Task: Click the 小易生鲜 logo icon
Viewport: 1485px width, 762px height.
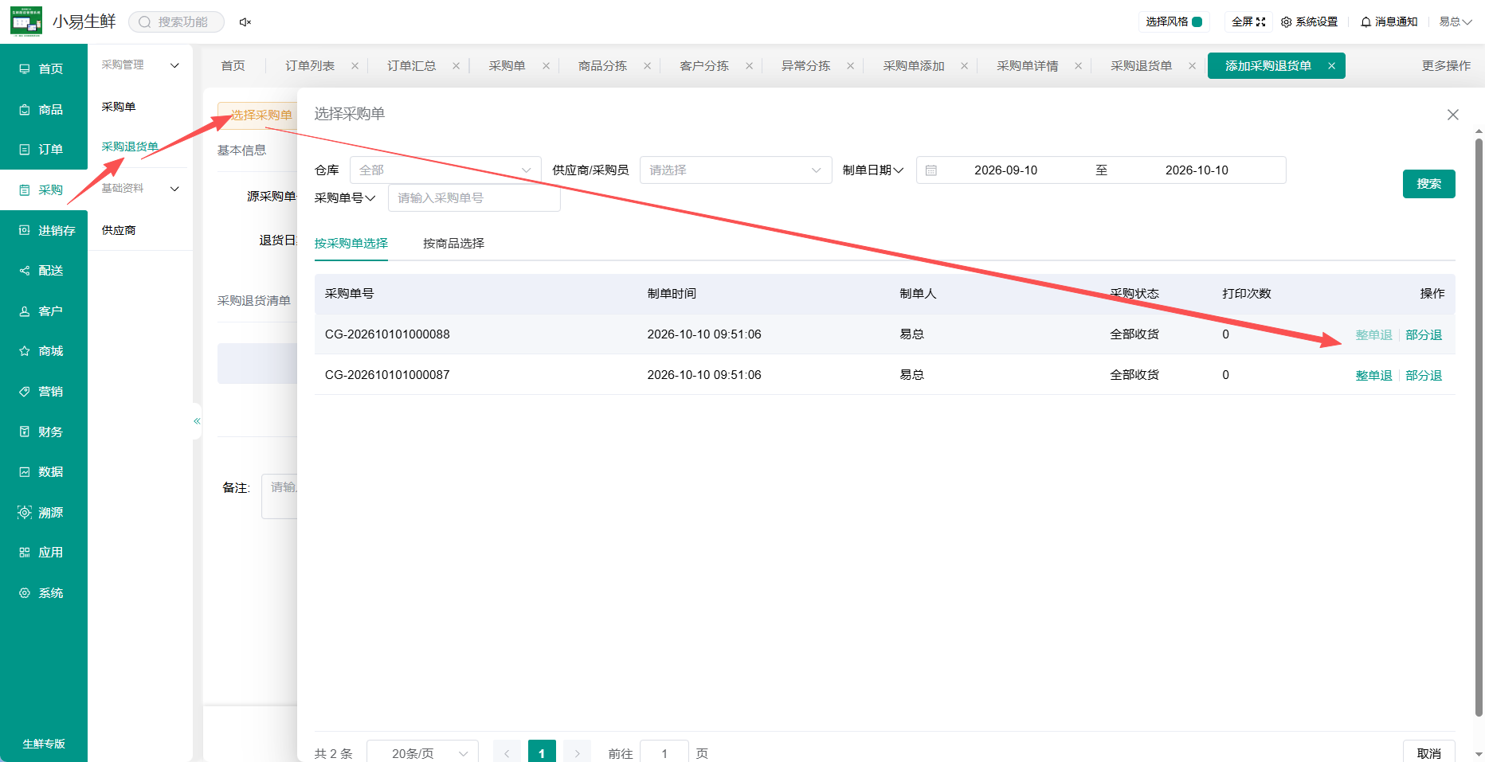Action: pyautogui.click(x=26, y=21)
